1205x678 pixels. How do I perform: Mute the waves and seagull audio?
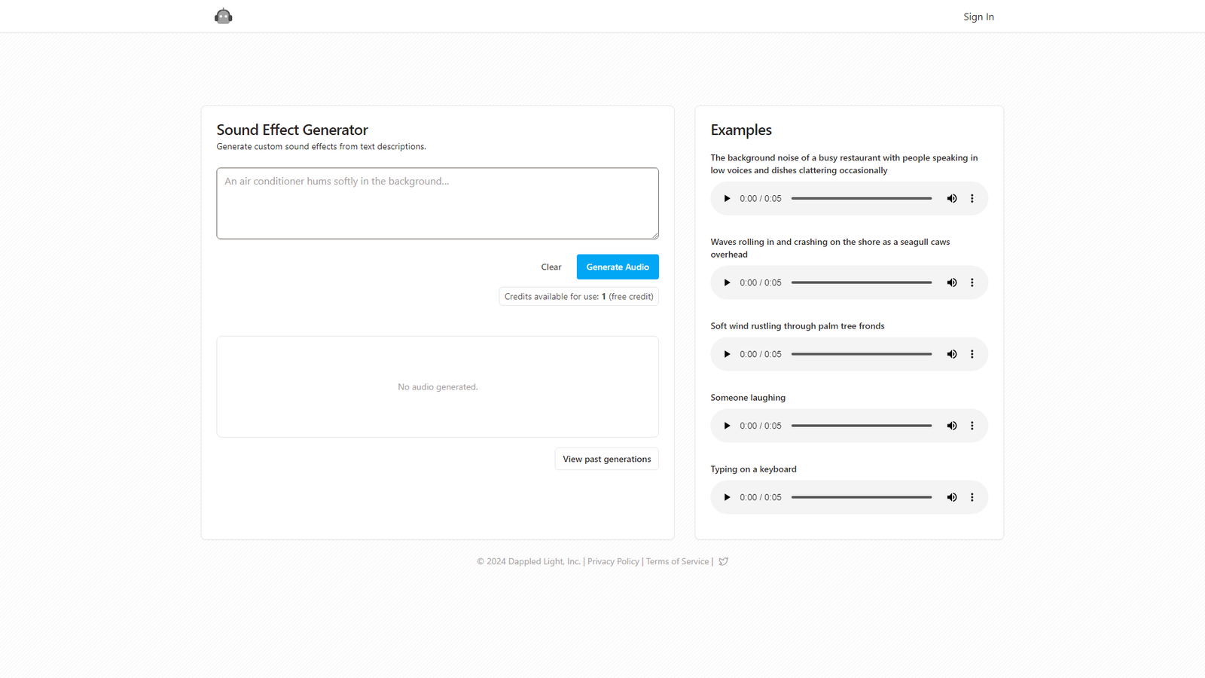coord(952,282)
